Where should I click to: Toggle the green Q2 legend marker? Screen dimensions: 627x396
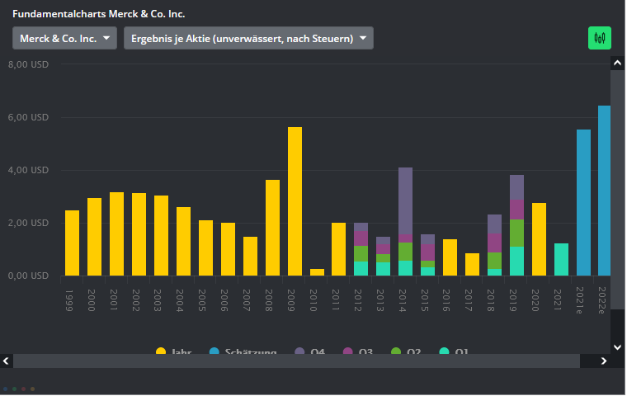tap(396, 351)
